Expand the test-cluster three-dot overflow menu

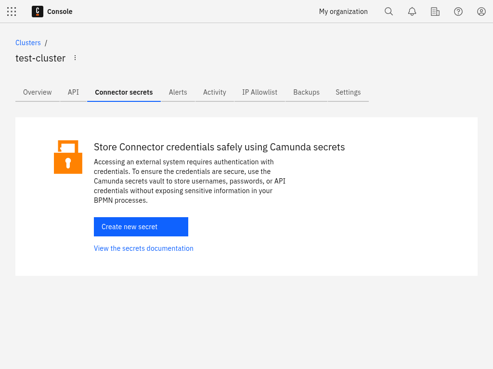75,58
